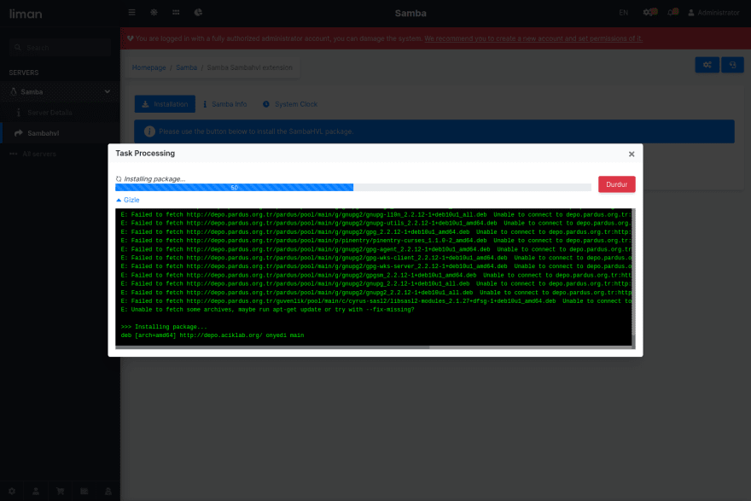The width and height of the screenshot is (751, 501).
Task: Open the image-like icon at sidebar bottom
Action: (84, 491)
